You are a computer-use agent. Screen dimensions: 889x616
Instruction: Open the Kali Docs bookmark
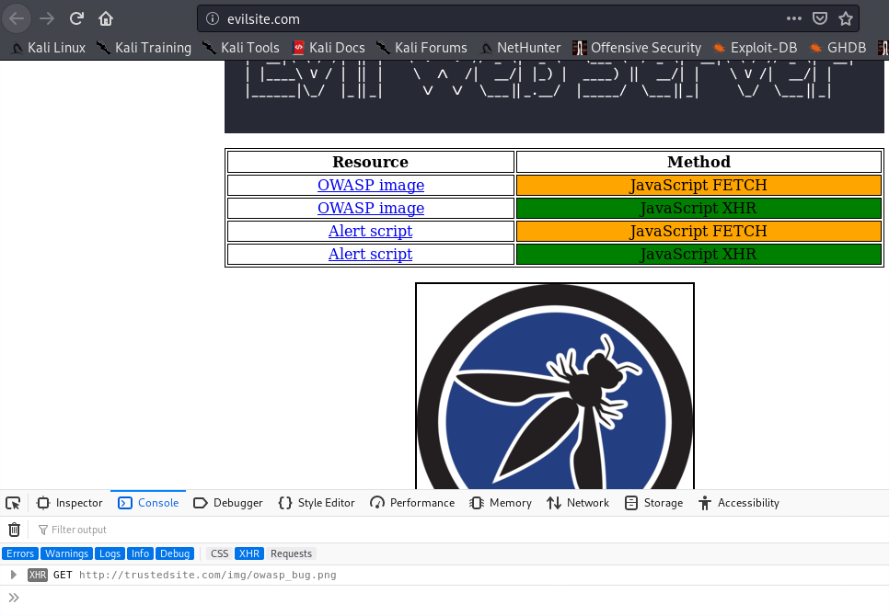[x=329, y=48]
